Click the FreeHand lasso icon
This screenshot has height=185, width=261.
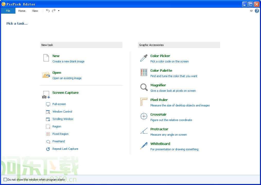48,142
